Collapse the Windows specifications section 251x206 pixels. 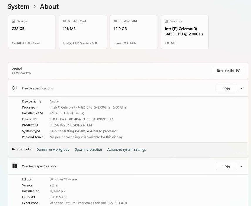click(x=242, y=166)
